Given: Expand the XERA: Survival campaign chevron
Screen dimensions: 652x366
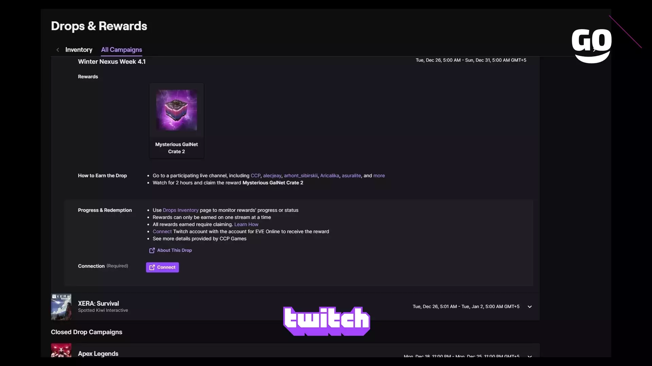Looking at the screenshot, I should click(529, 307).
